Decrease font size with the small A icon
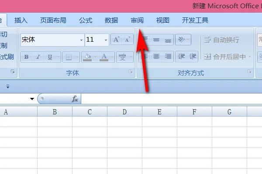 pyautogui.click(x=128, y=40)
